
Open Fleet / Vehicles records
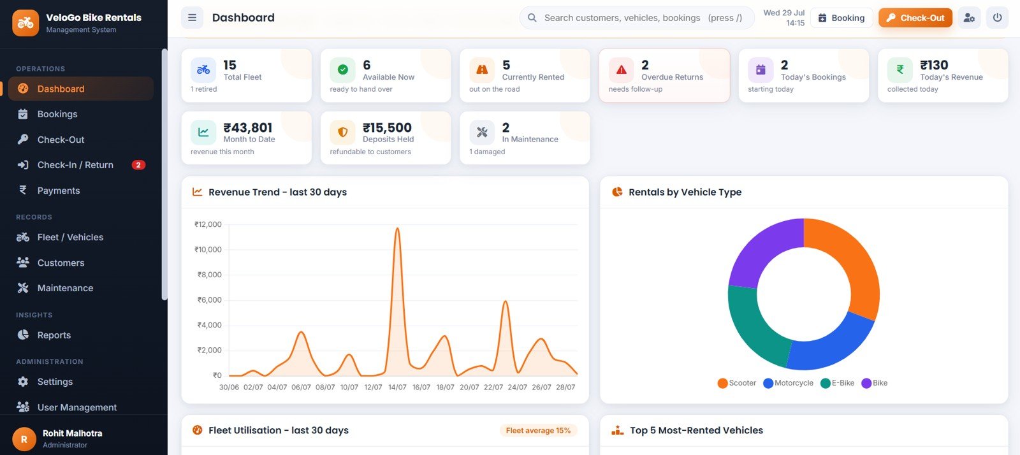[81, 237]
